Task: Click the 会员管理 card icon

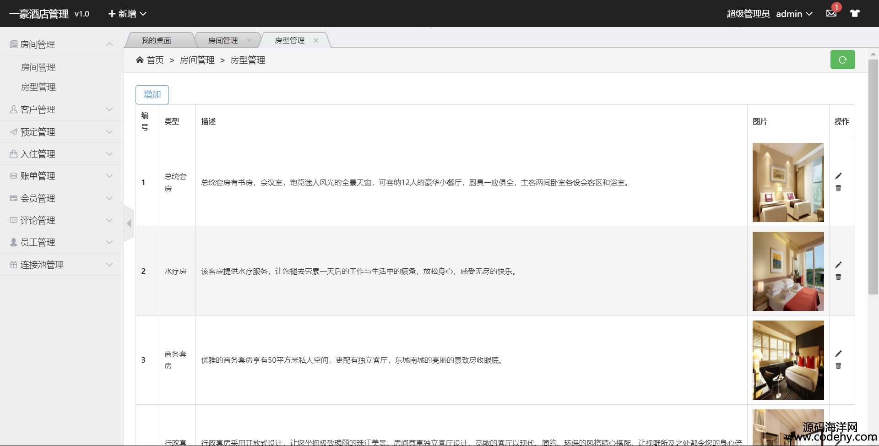Action: tap(14, 198)
